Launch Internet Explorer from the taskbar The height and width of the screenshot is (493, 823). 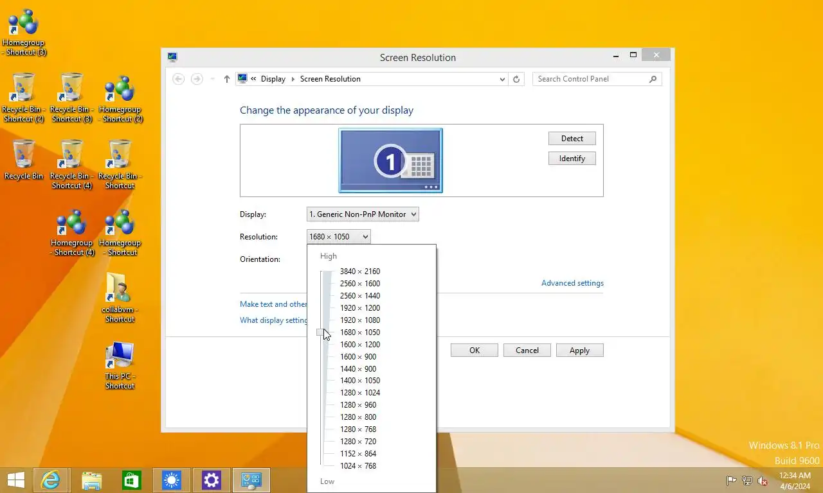coord(50,480)
